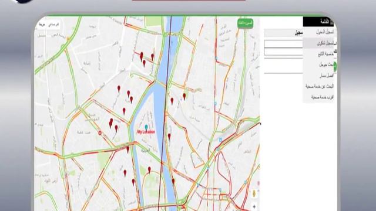Switch the map to قمر صناعي satellite view
This screenshot has width=376, height=211.
tap(53, 25)
